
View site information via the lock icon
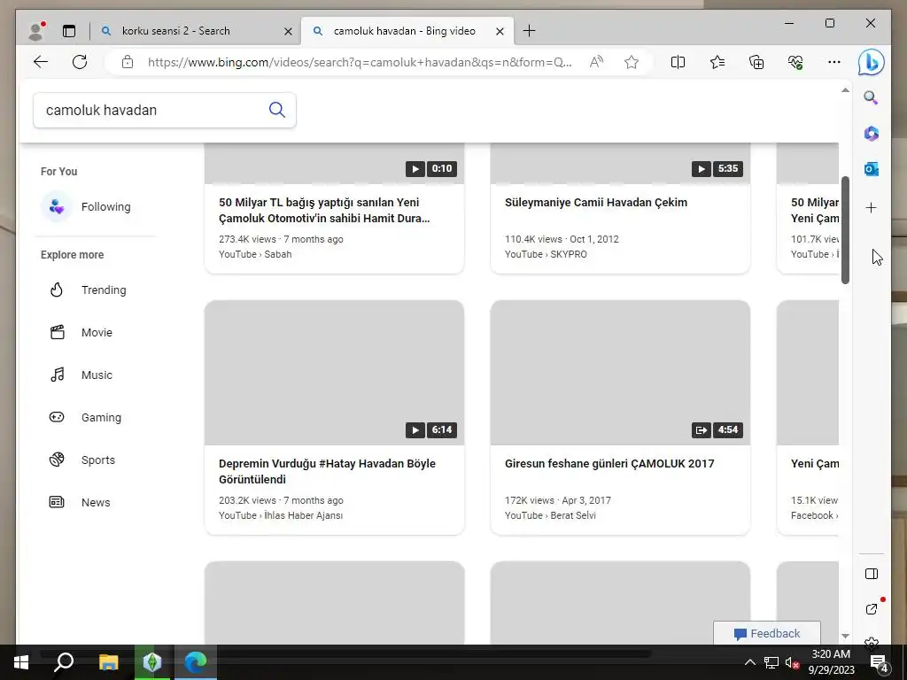128,62
